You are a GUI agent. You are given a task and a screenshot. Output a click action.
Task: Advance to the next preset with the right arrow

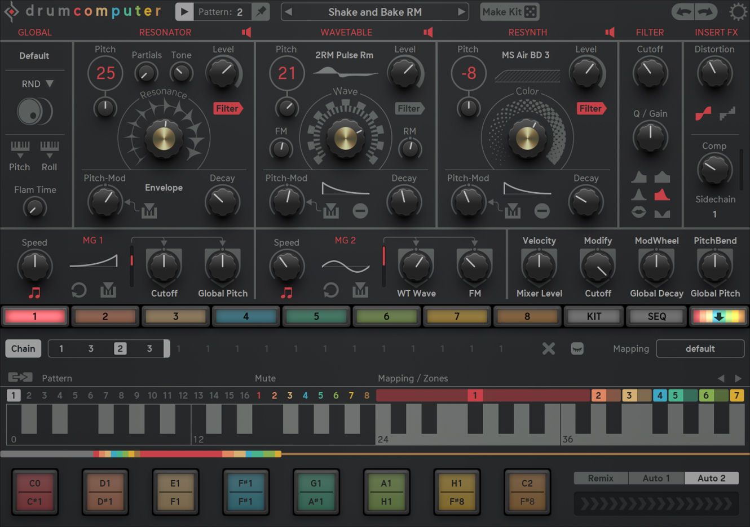tap(461, 11)
